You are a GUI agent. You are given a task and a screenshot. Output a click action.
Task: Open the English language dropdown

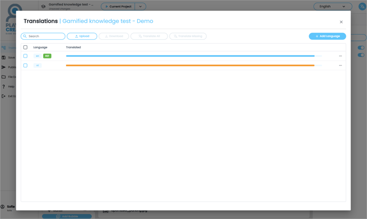pyautogui.click(x=333, y=6)
